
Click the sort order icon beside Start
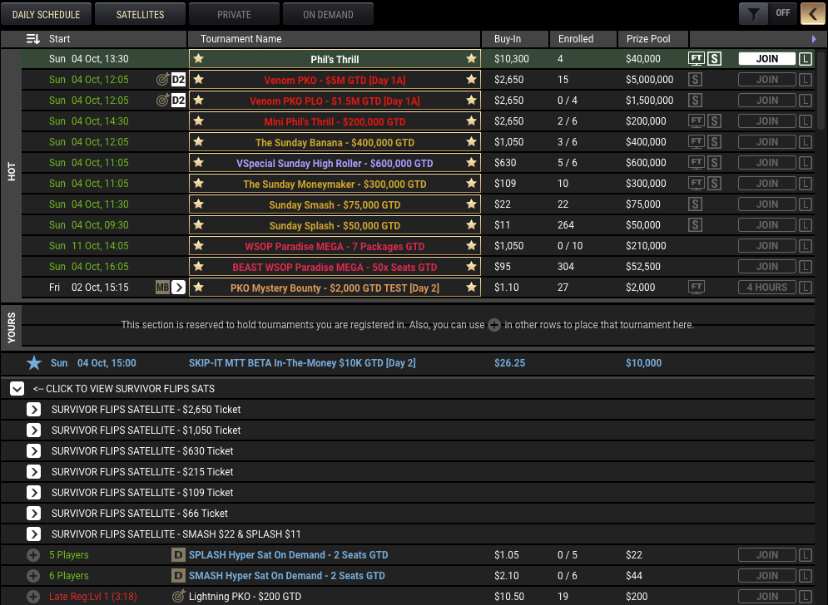33,38
